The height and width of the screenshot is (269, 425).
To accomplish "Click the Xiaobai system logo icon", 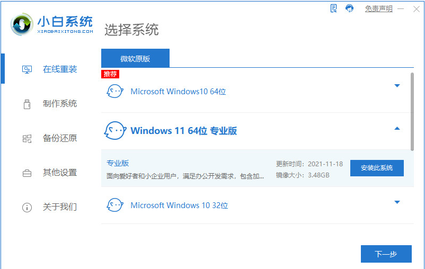I will coord(22,24).
